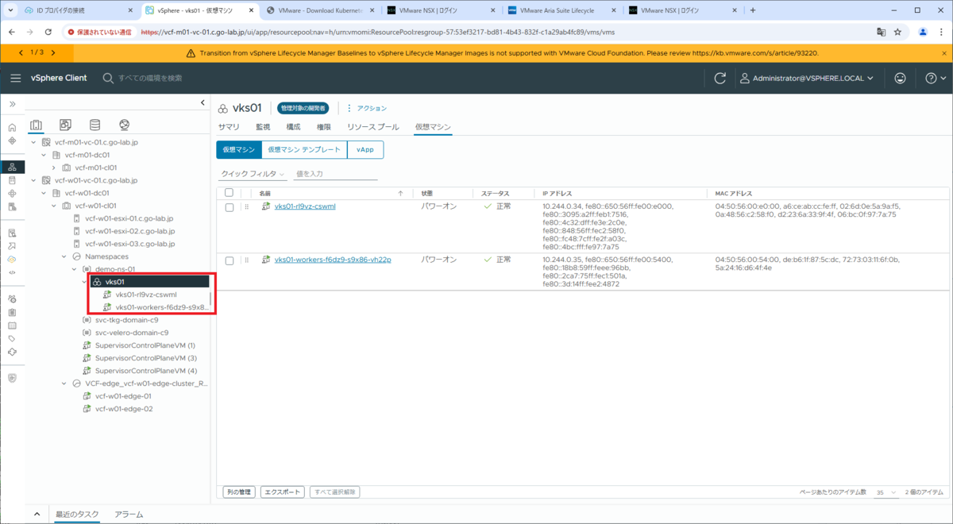The width and height of the screenshot is (953, 524).
Task: Open Workload Management icon in left rail
Action: (x=12, y=193)
